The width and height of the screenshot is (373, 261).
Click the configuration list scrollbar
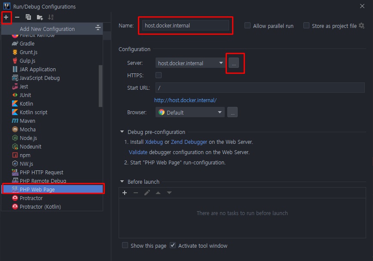(x=101, y=86)
